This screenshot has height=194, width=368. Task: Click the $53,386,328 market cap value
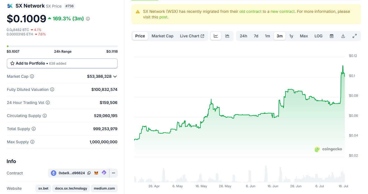(99, 76)
